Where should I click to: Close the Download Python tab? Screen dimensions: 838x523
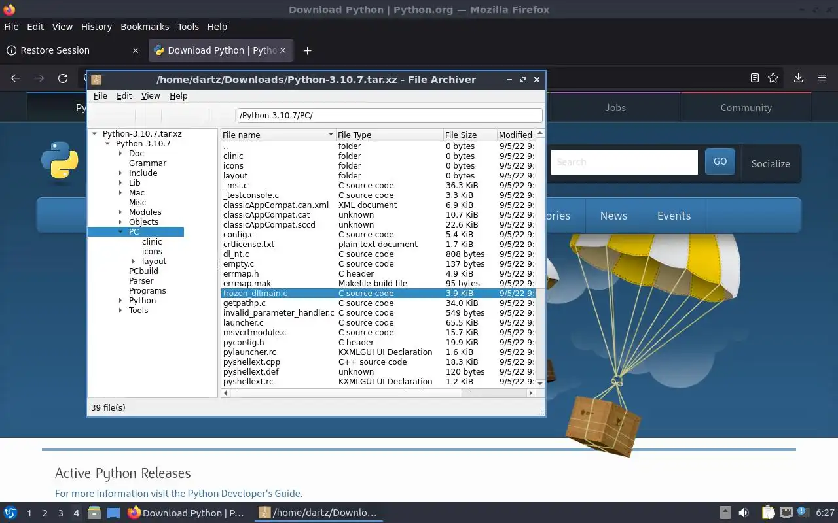(x=283, y=50)
